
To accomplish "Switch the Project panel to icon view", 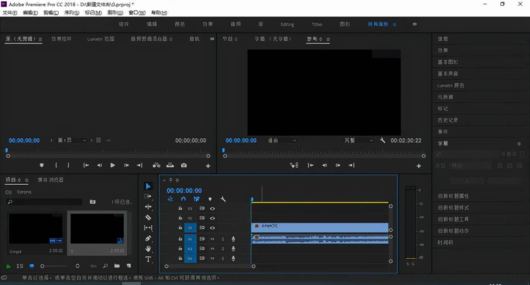I will pyautogui.click(x=32, y=266).
